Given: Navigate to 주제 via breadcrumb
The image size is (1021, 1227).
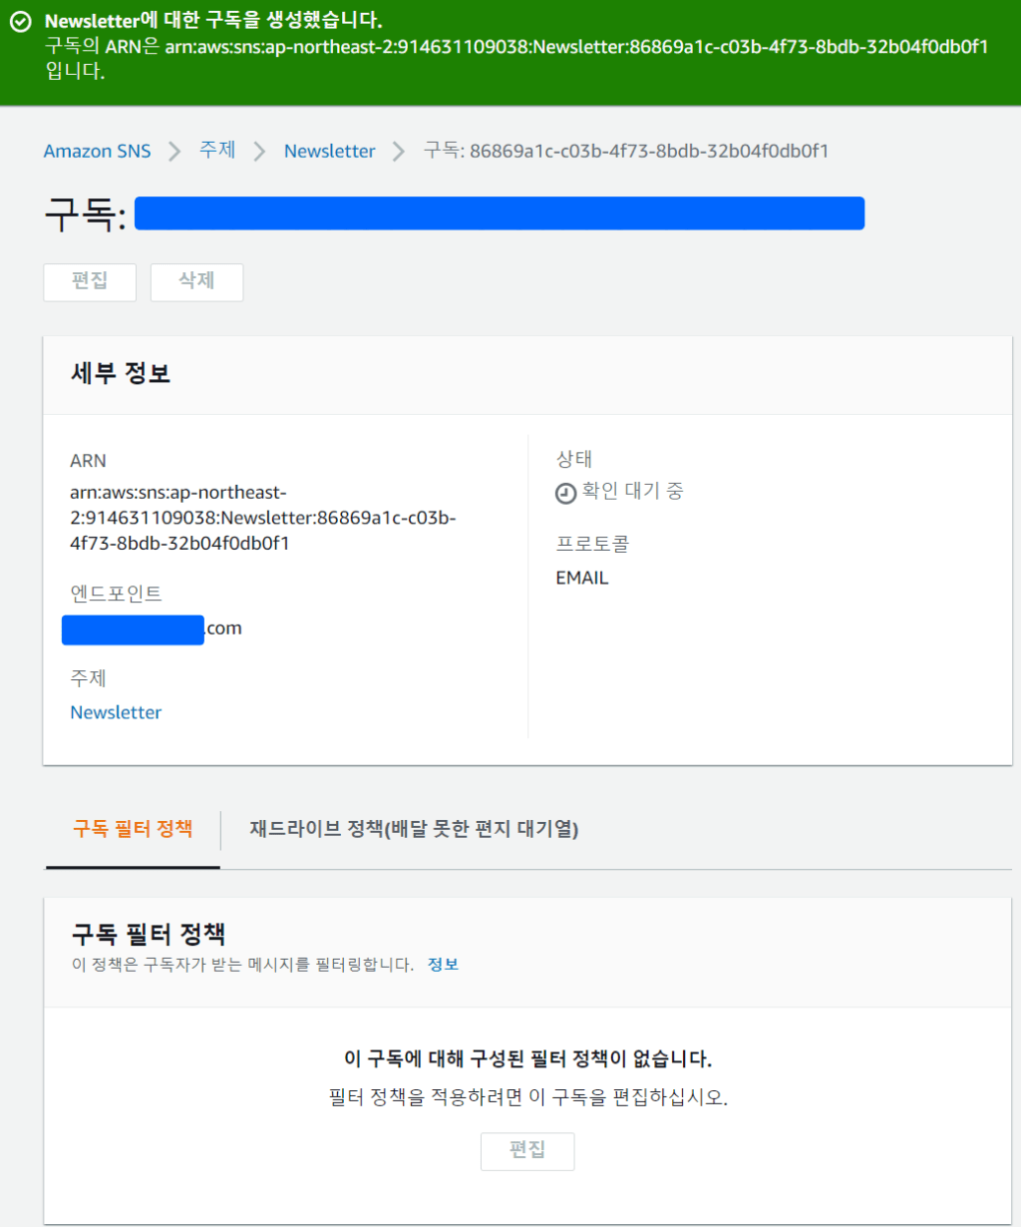Looking at the screenshot, I should point(216,151).
